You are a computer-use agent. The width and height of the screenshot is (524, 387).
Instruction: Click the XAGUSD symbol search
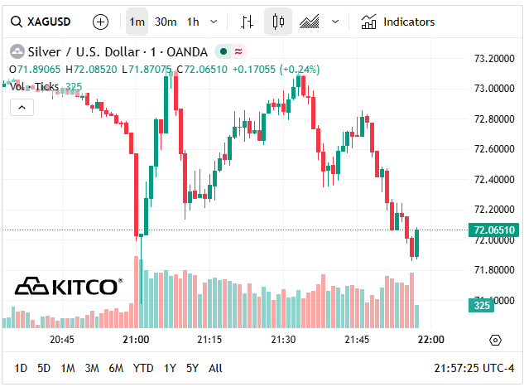[x=42, y=22]
